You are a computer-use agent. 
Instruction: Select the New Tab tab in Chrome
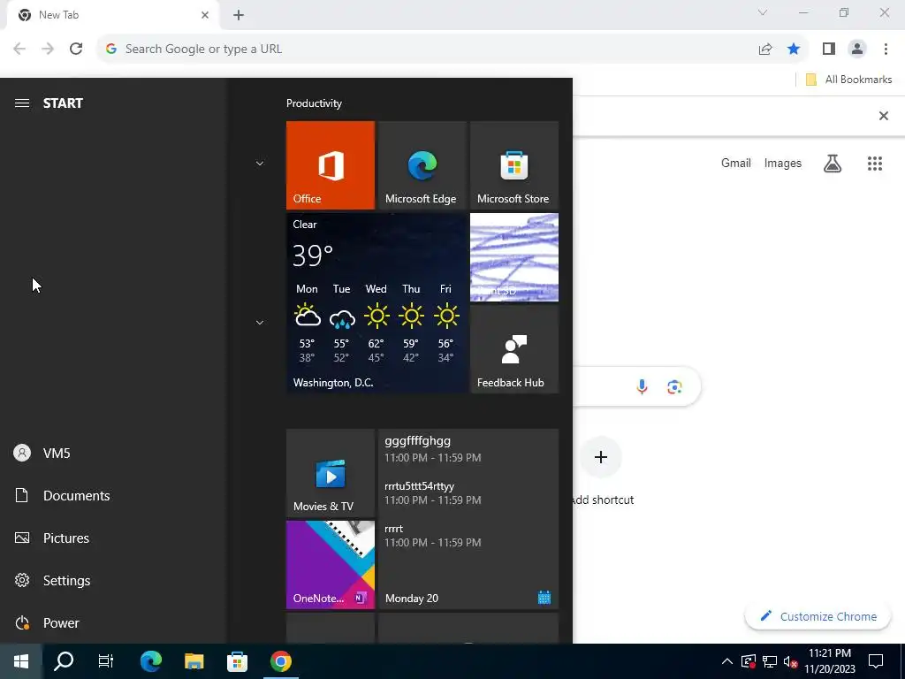click(x=112, y=15)
